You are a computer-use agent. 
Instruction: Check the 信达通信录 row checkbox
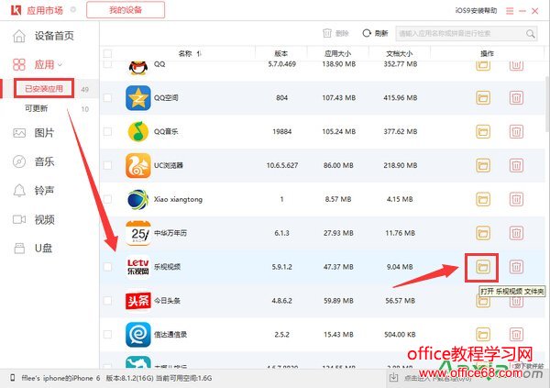pos(107,334)
